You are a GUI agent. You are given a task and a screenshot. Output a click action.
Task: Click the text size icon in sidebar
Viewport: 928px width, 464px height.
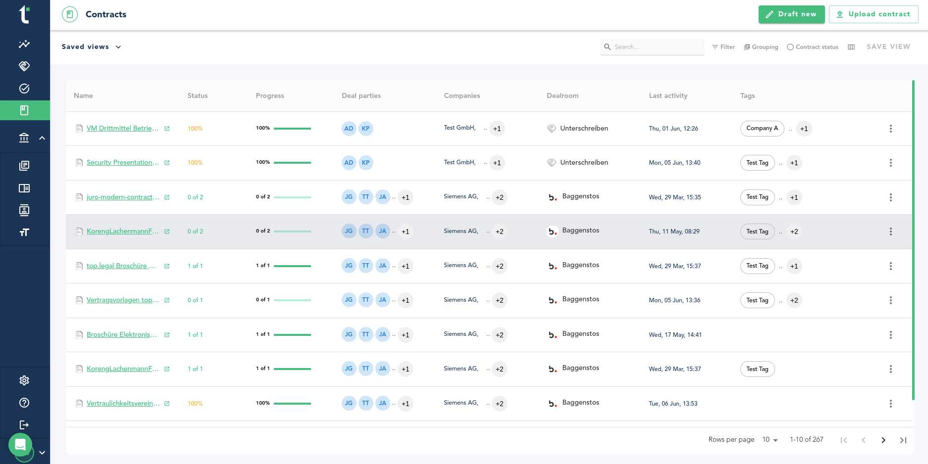tap(24, 232)
